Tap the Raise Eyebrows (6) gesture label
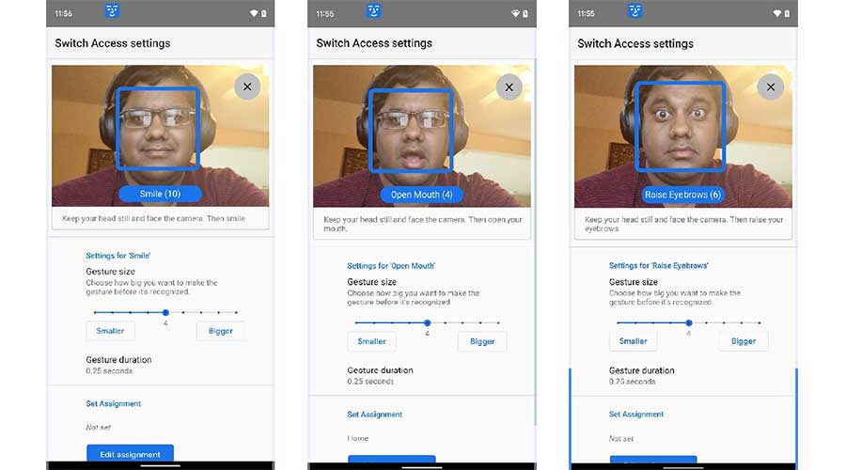This screenshot has height=470, width=846. 683,195
